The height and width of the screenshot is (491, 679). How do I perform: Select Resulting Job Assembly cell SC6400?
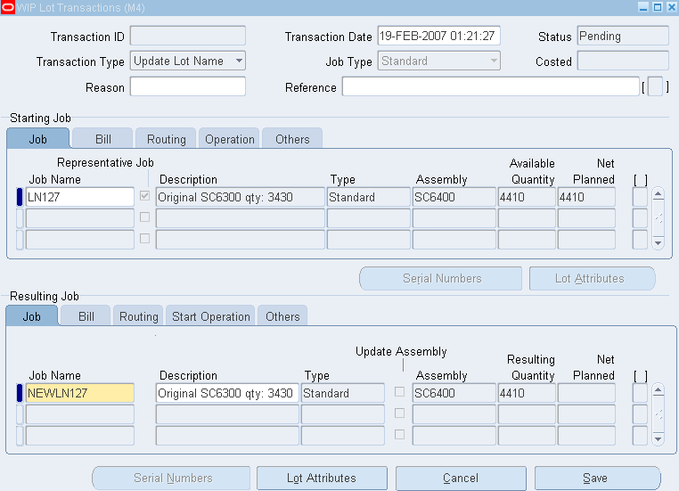tap(454, 393)
